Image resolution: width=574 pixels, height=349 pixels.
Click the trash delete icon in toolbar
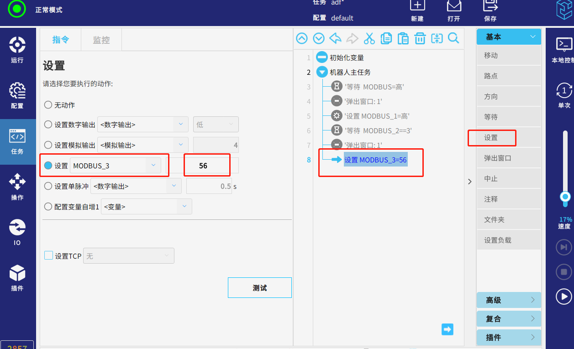click(x=420, y=38)
